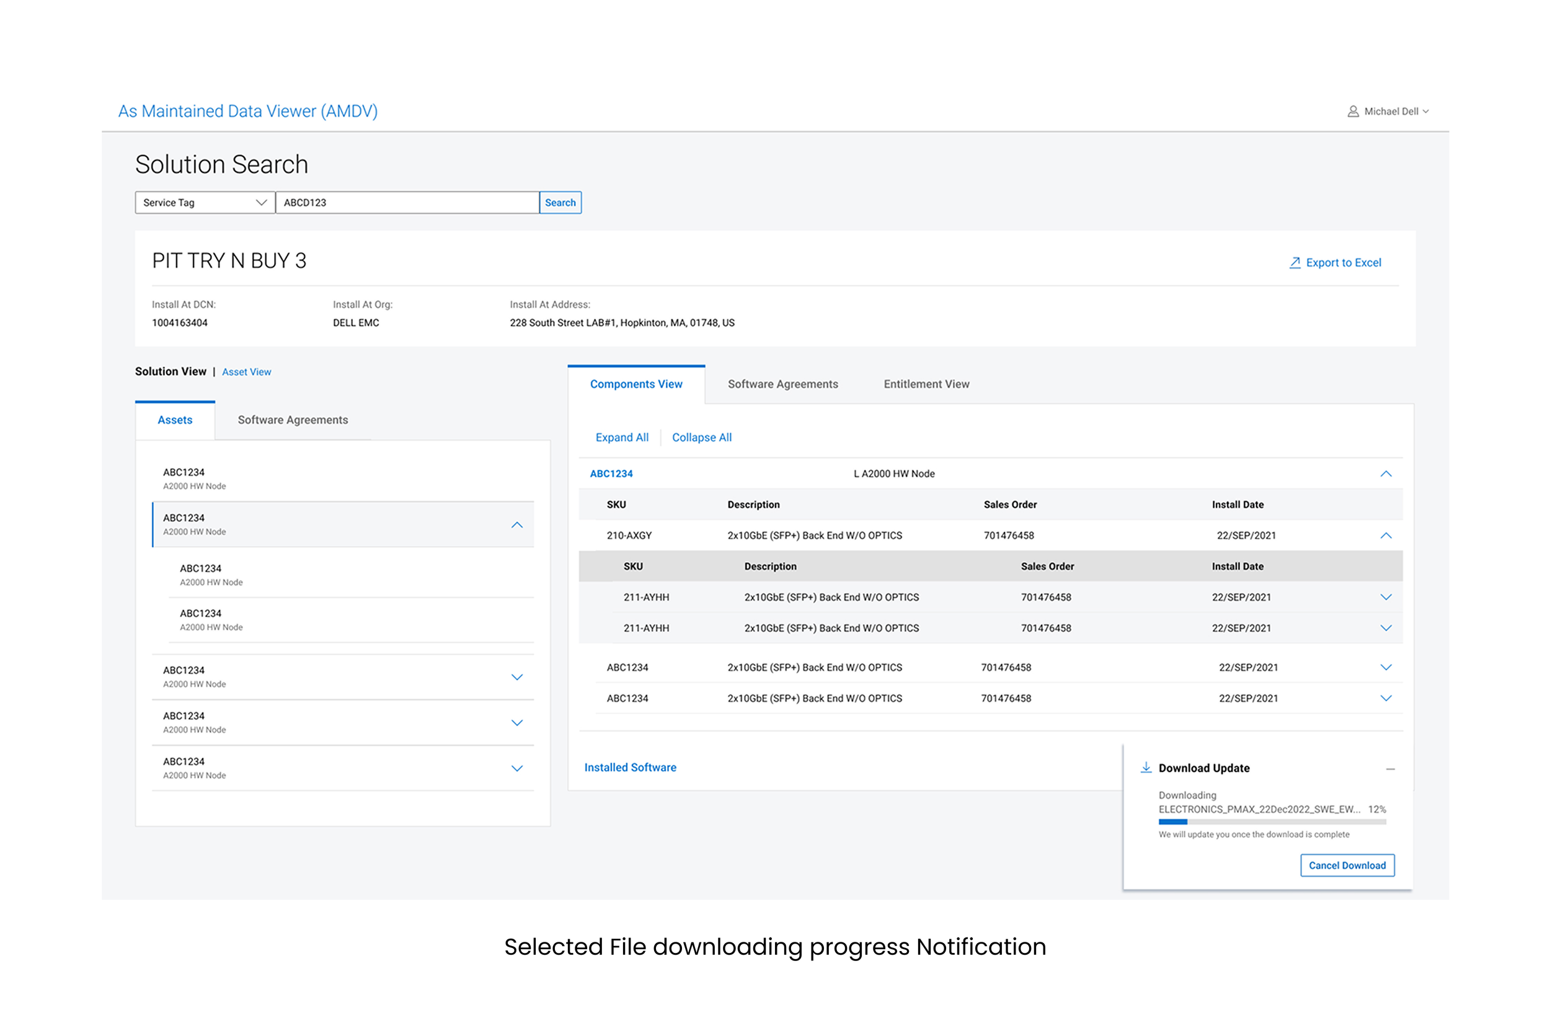Image resolution: width=1550 pixels, height=1036 pixels.
Task: Click the ELECTRONICS_PMAX file name text
Action: pyautogui.click(x=1259, y=809)
